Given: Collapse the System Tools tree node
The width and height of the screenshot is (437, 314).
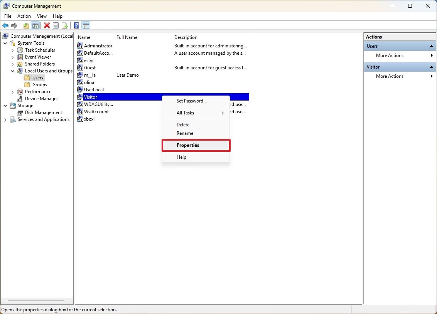Looking at the screenshot, I should point(5,43).
